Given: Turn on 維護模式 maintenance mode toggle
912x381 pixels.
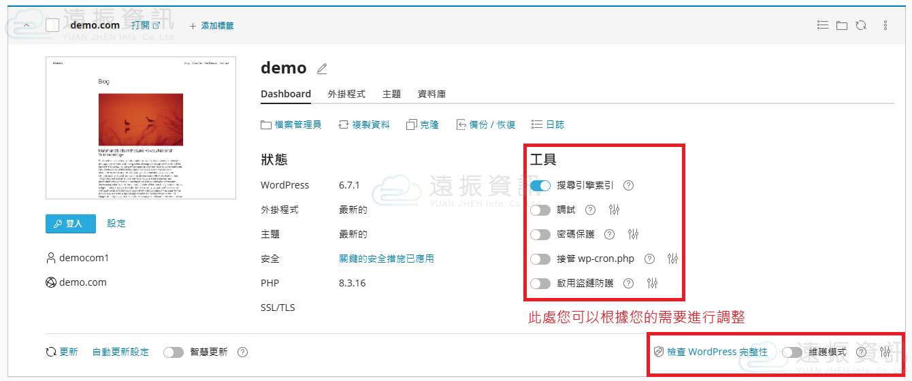Looking at the screenshot, I should click(x=792, y=352).
